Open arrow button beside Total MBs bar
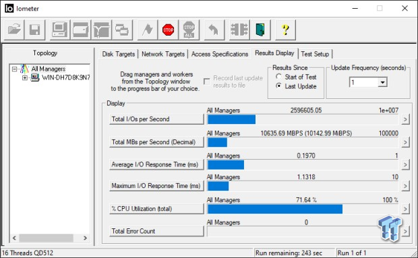The image size is (418, 258). 405,142
